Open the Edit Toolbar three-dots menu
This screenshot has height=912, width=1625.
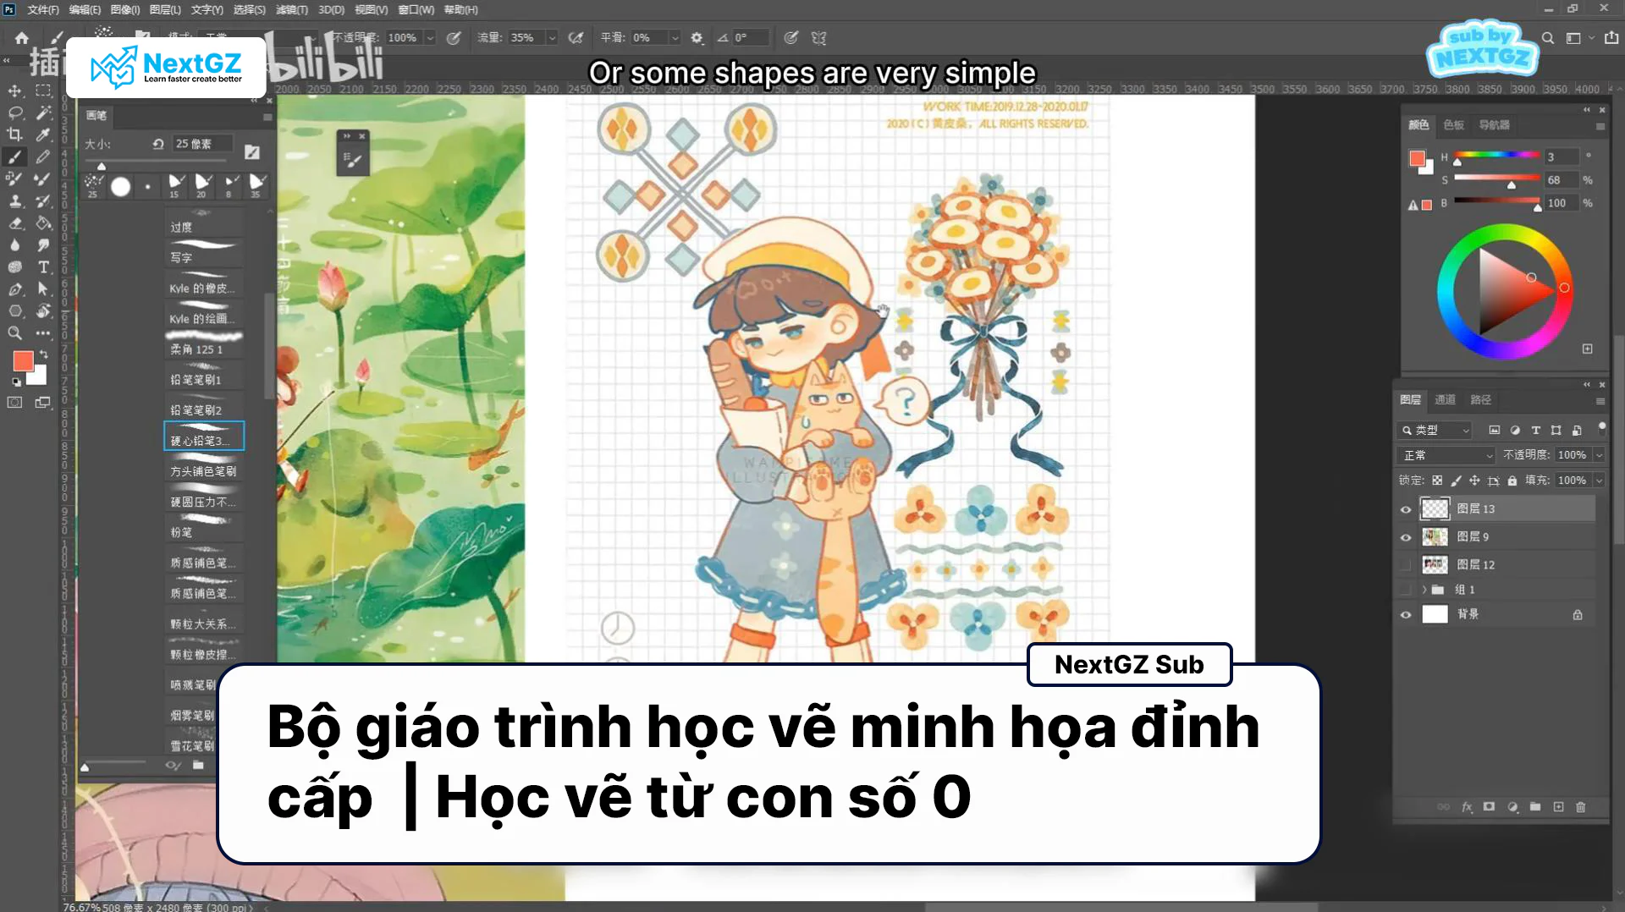pos(43,333)
